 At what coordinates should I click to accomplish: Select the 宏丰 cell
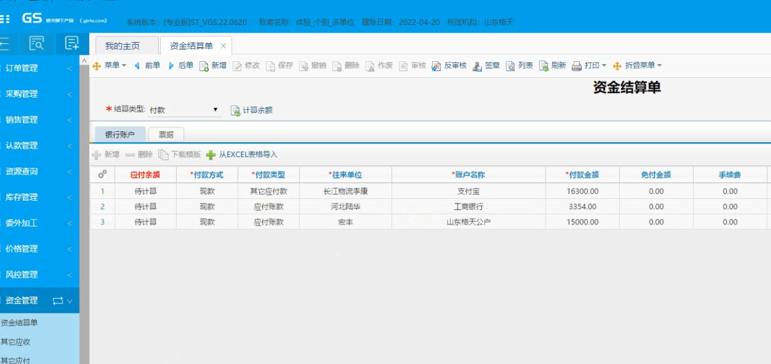coord(345,222)
